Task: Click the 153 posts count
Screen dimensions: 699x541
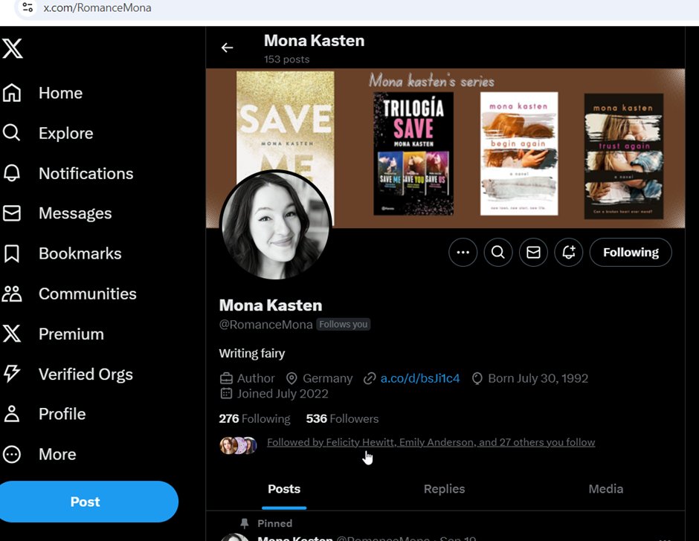Action: (286, 59)
